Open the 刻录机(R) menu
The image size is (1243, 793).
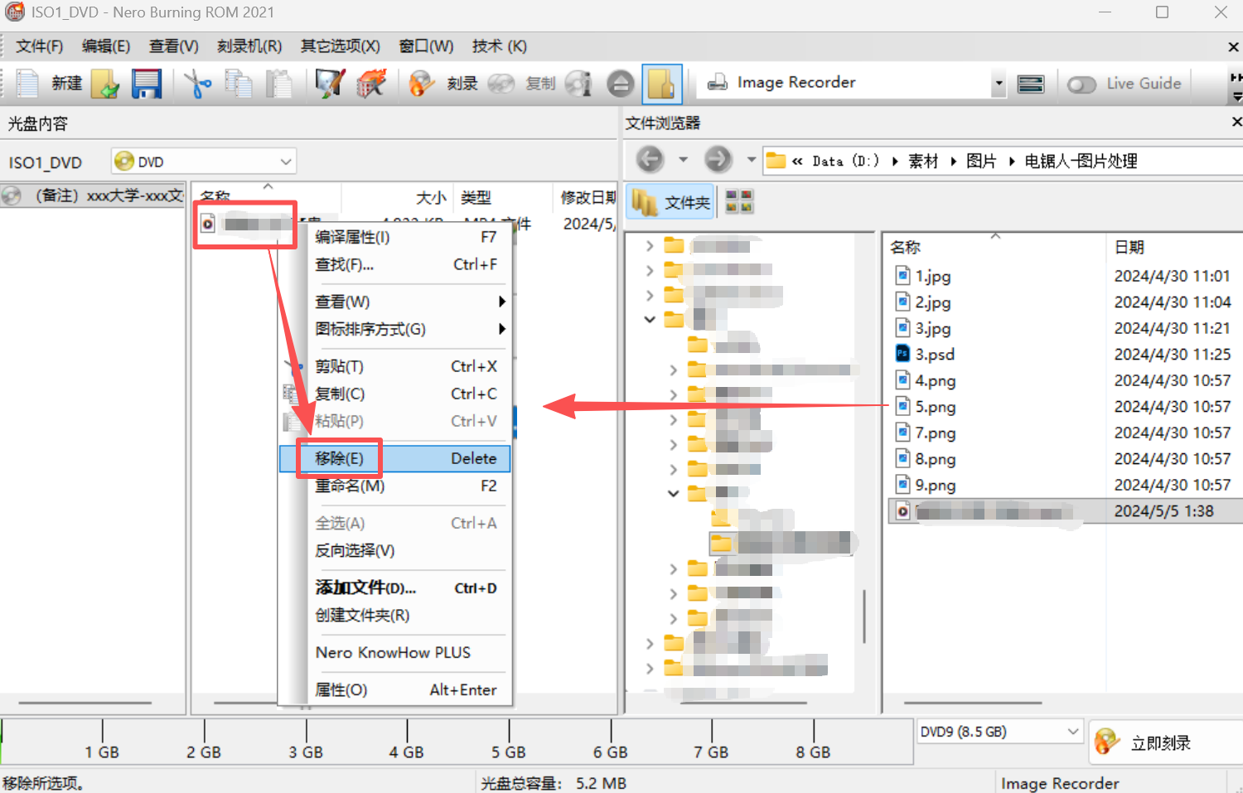pos(249,46)
